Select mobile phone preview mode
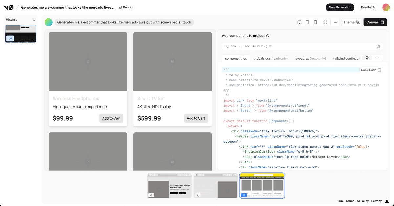The height and width of the screenshot is (206, 394). pos(315,22)
